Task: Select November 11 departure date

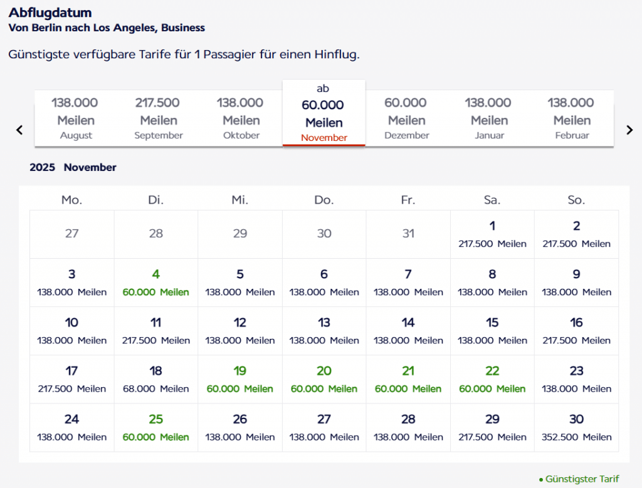Action: (x=156, y=331)
